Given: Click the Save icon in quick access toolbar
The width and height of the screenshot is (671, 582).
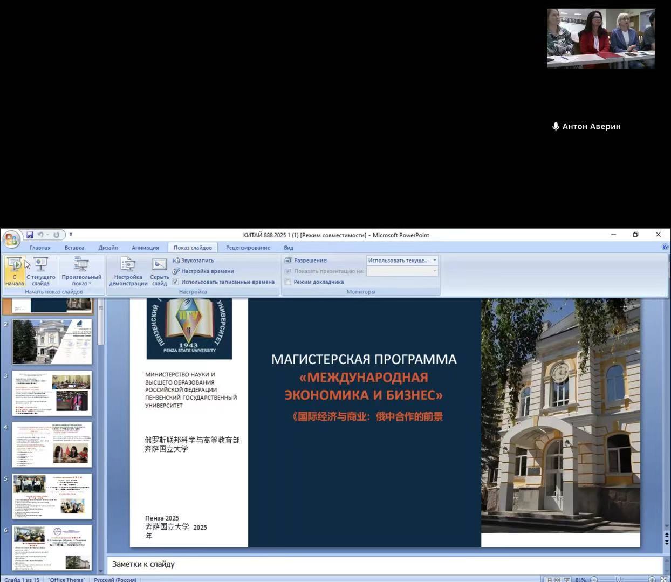Looking at the screenshot, I should (30, 235).
